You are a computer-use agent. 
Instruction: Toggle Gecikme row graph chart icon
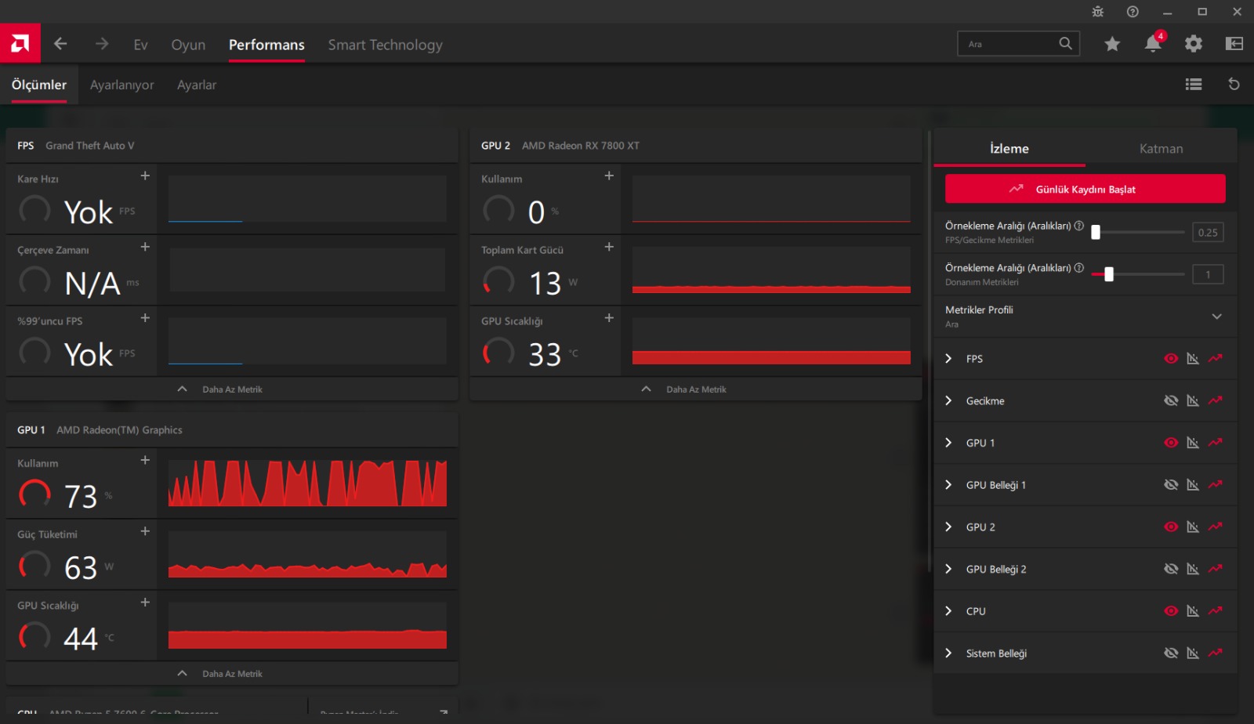(1193, 401)
